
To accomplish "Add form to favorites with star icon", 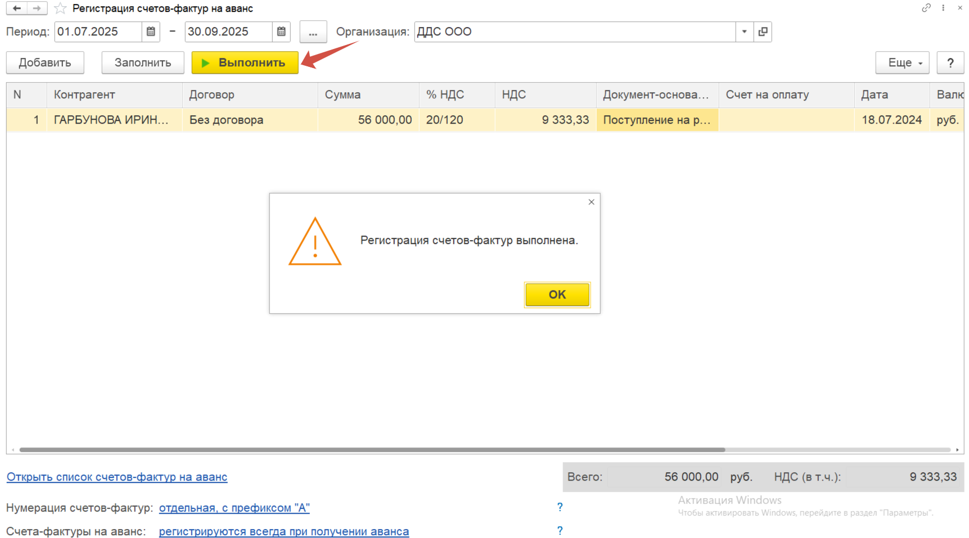I will click(x=60, y=8).
